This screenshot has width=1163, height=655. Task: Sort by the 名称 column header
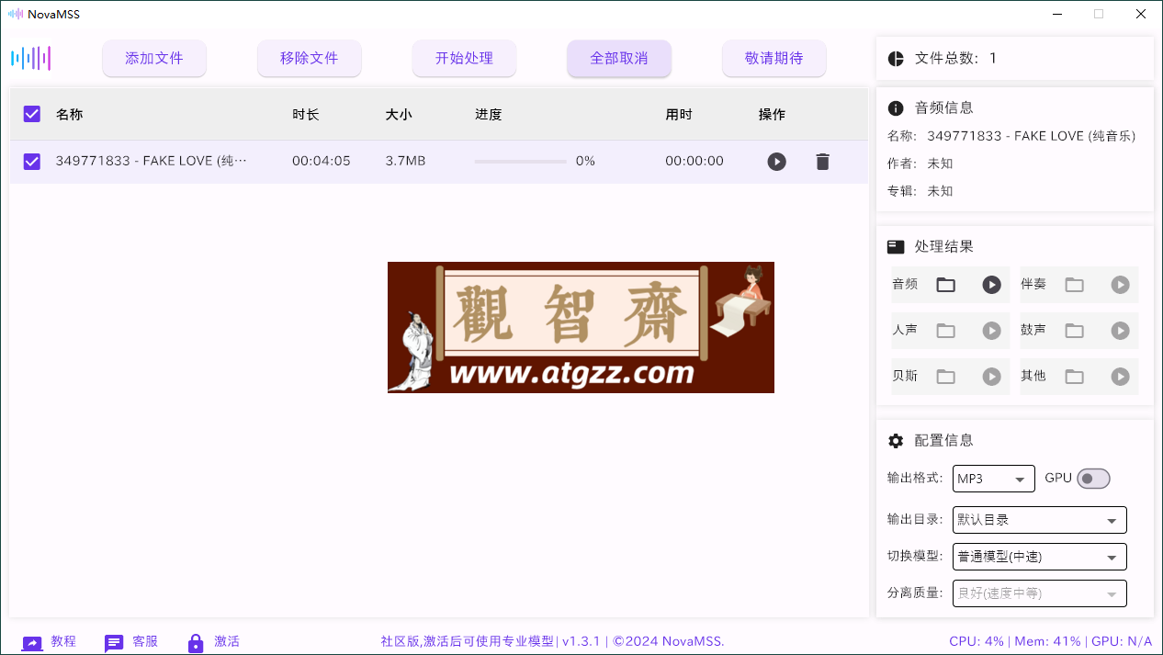click(70, 115)
